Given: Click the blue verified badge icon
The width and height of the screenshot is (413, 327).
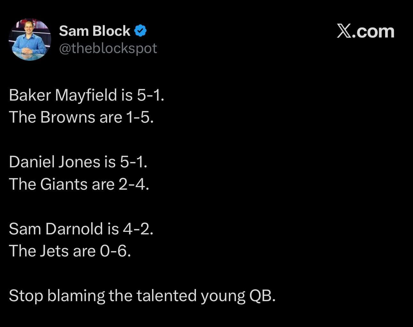Looking at the screenshot, I should coord(140,31).
